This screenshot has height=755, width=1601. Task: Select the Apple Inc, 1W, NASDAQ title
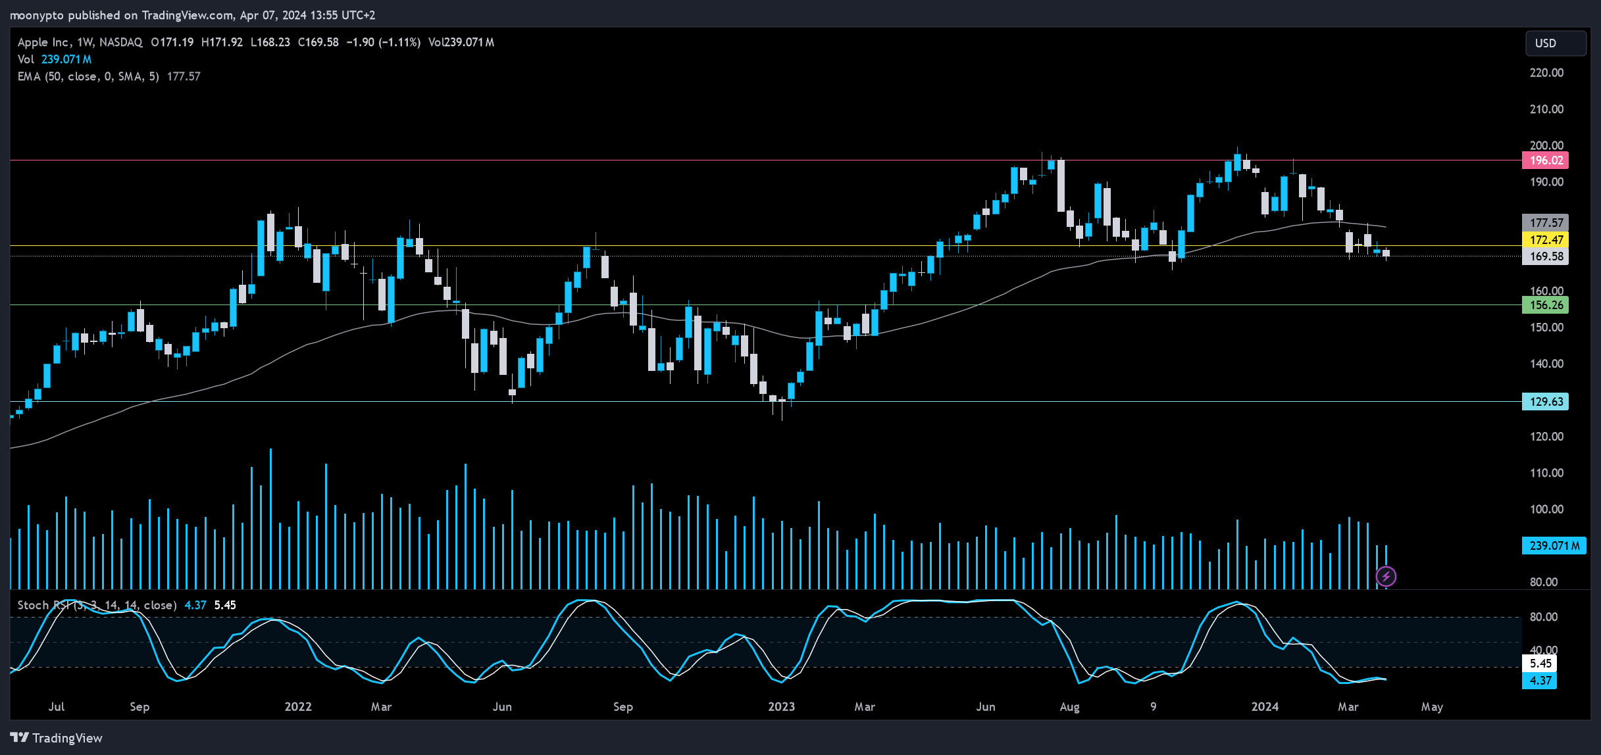80,42
